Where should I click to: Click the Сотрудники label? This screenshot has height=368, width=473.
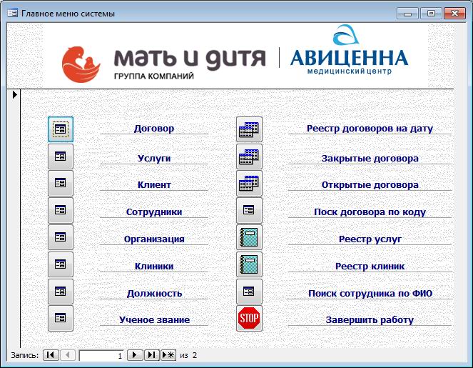pyautogui.click(x=154, y=212)
